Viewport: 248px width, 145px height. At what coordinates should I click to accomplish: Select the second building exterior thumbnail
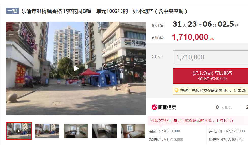point(47,131)
